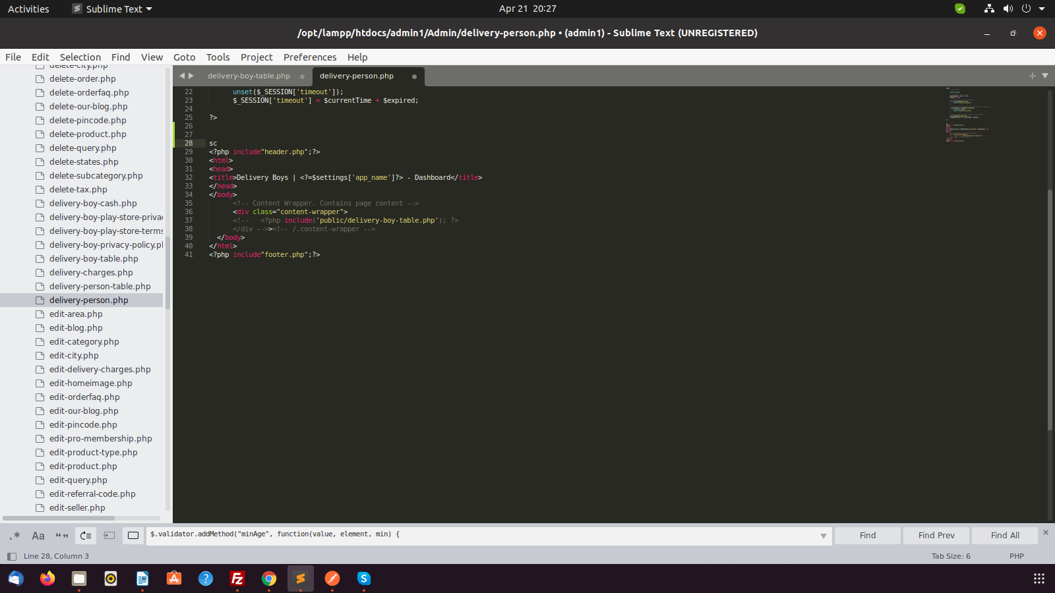The height and width of the screenshot is (593, 1055).
Task: Click the file icon next to edit-blog.php
Action: click(40, 327)
